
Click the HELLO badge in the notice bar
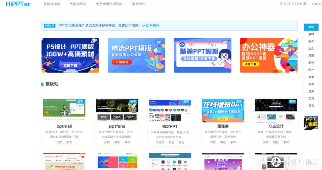point(49,25)
